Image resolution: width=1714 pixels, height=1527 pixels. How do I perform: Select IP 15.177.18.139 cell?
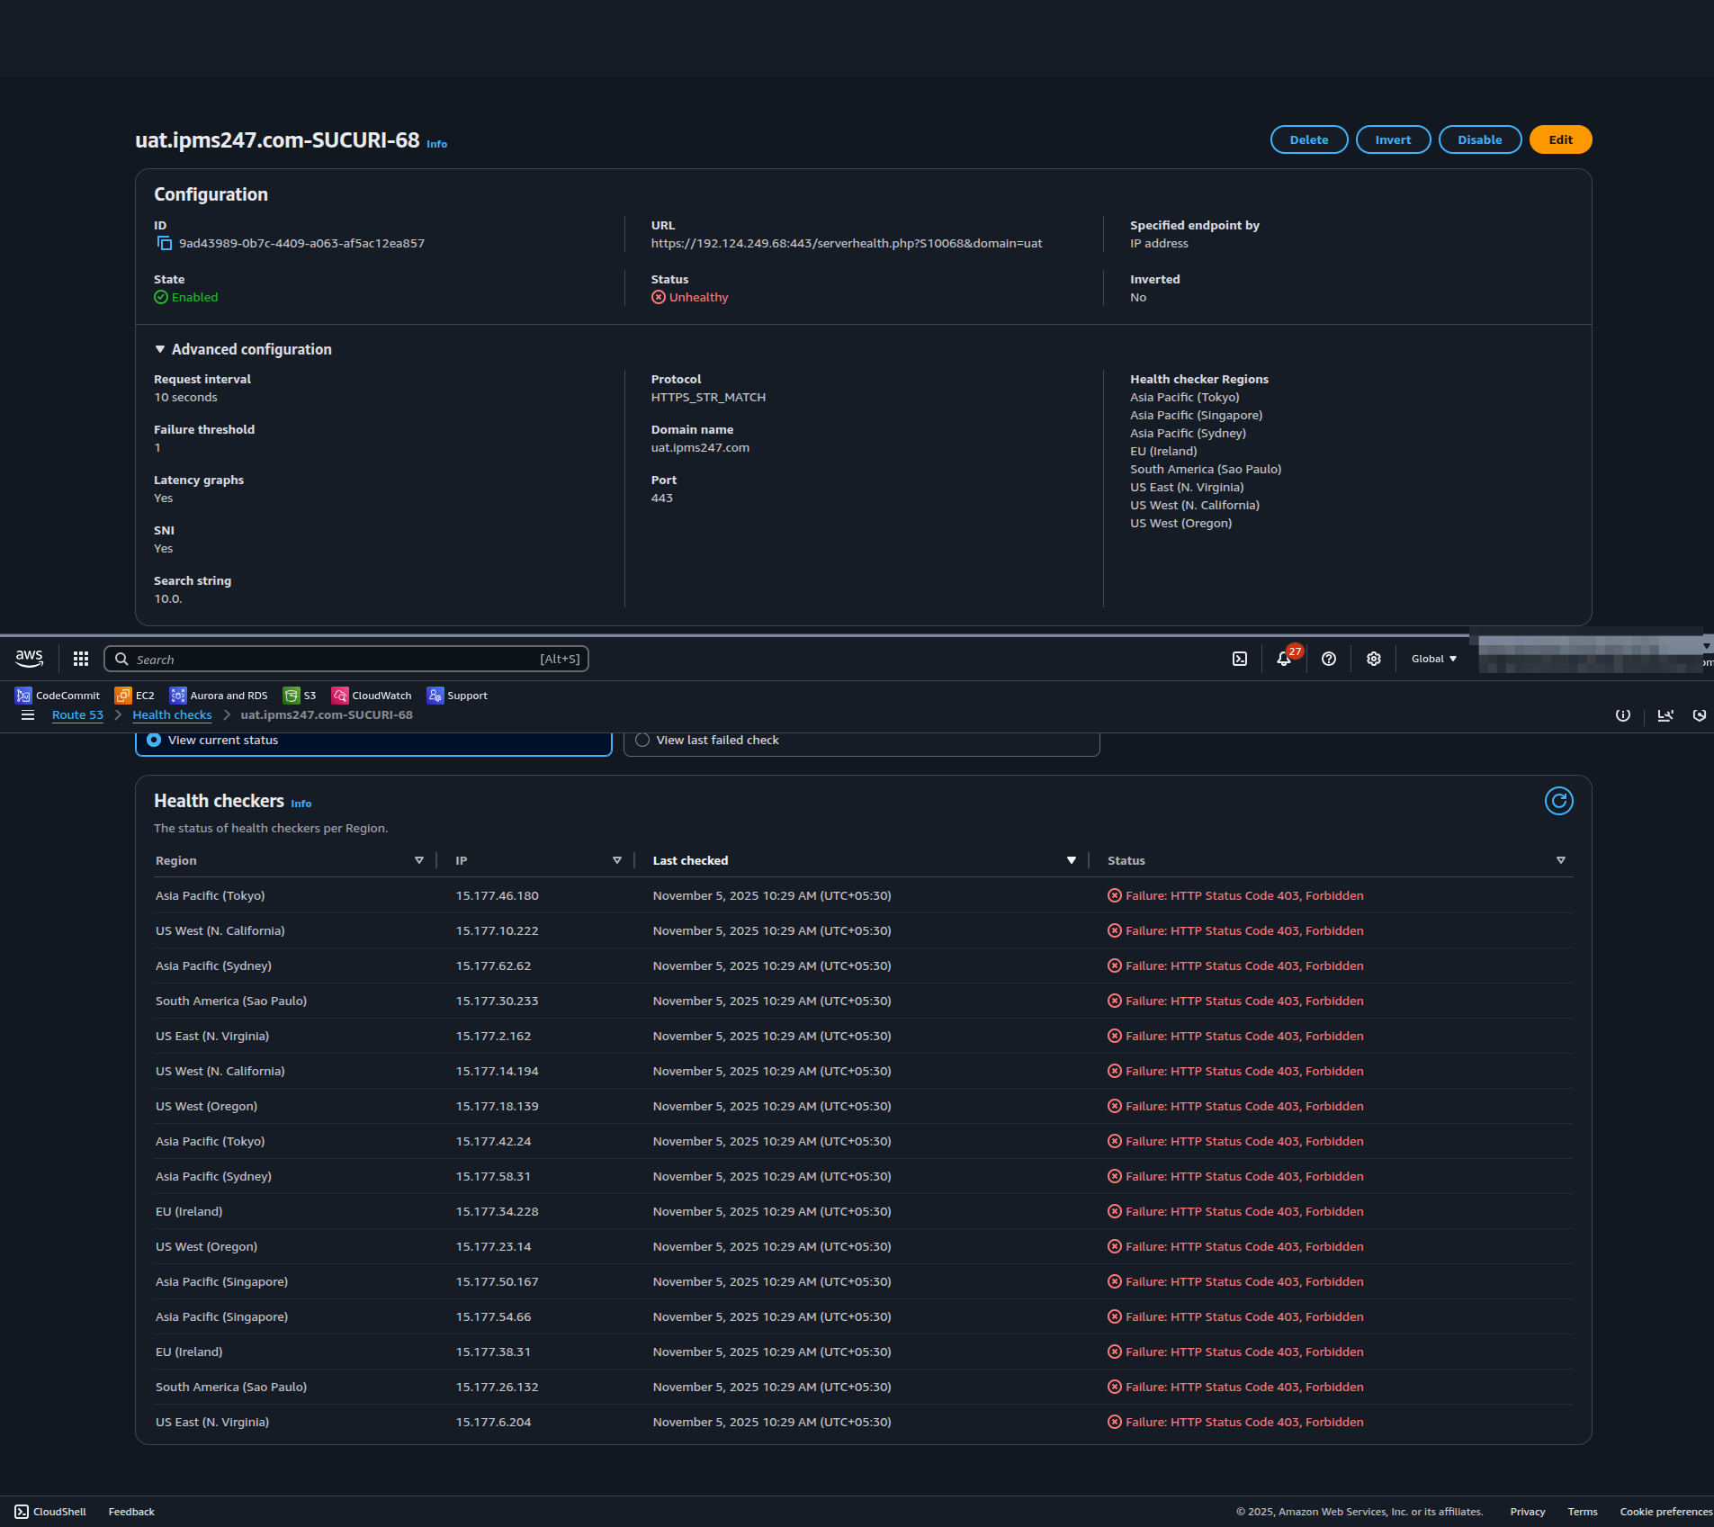coord(497,1107)
